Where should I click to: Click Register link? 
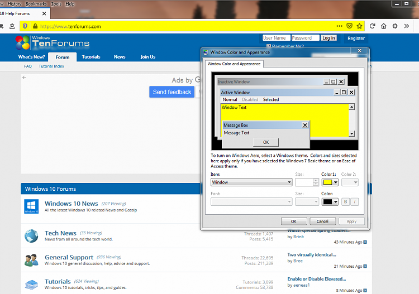tap(356, 38)
